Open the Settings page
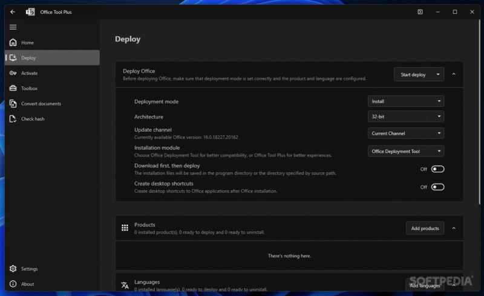 [52, 269]
